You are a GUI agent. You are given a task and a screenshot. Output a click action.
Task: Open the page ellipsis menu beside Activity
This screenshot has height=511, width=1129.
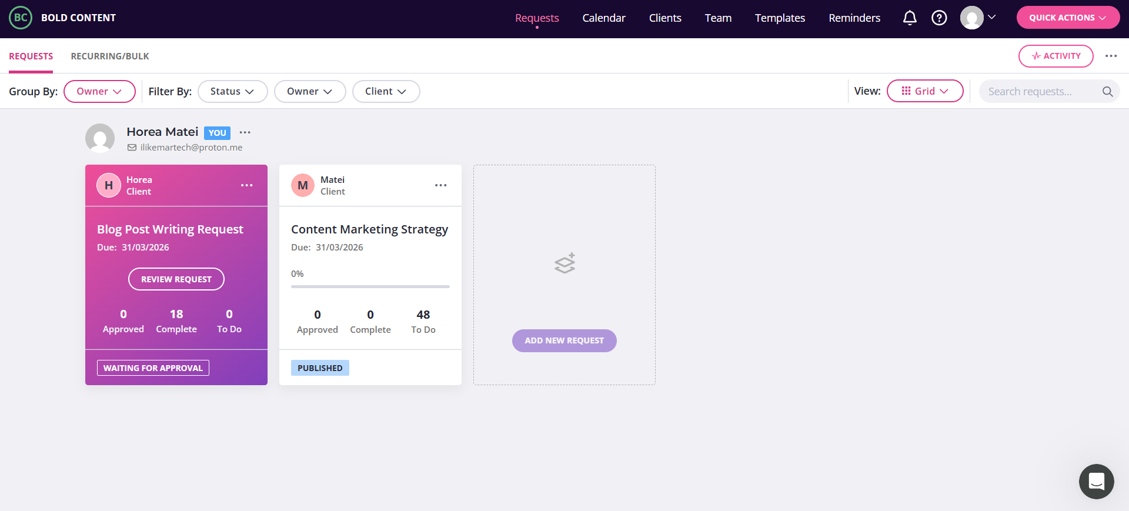(x=1111, y=56)
